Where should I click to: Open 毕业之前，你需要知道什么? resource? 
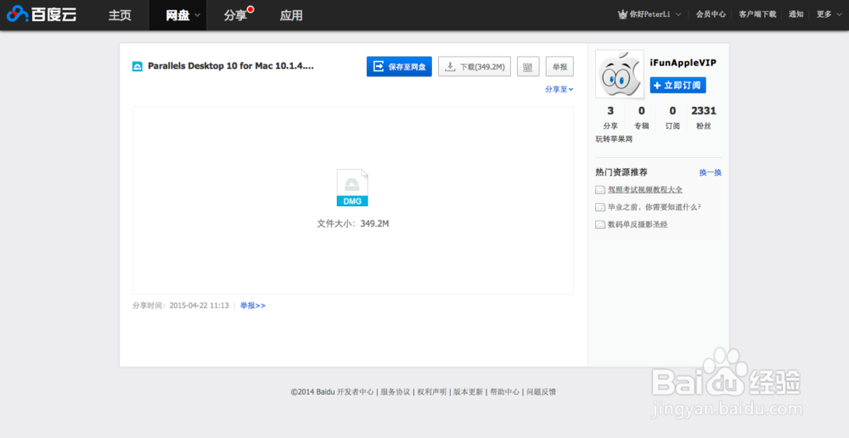[655, 207]
